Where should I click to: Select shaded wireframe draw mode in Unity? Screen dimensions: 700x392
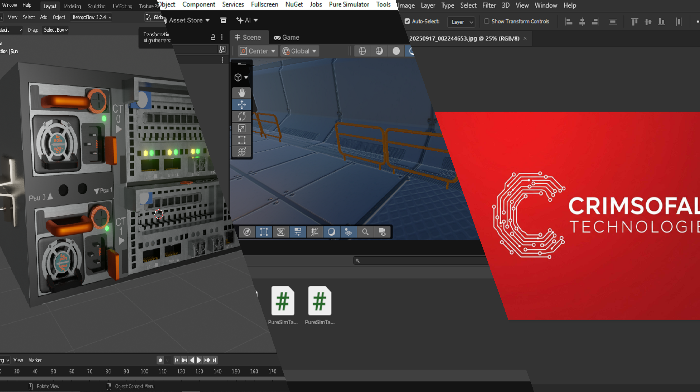(379, 51)
